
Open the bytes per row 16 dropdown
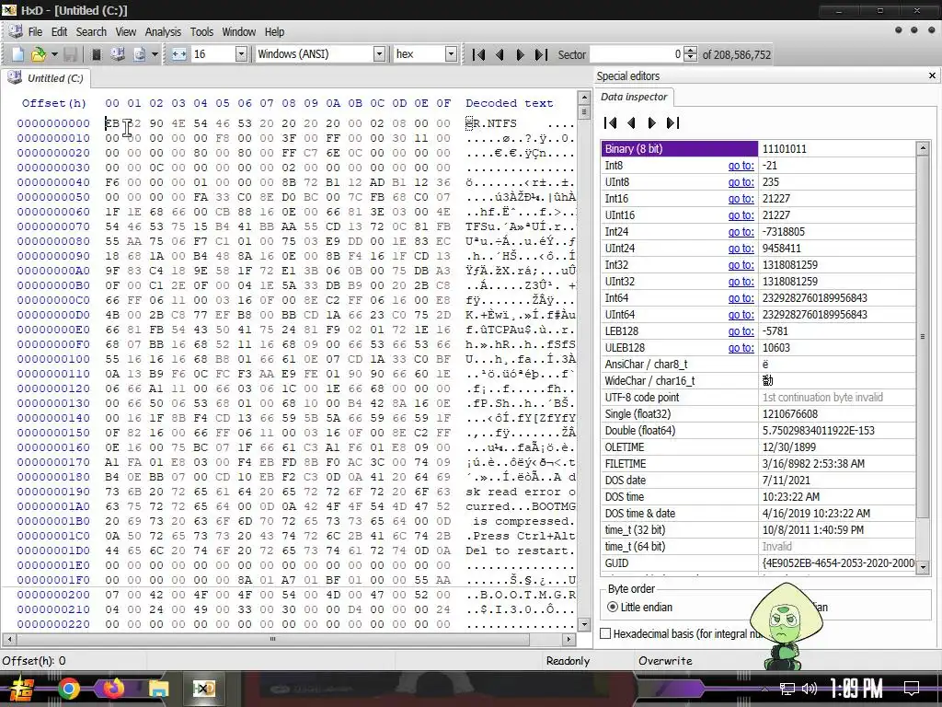click(241, 54)
